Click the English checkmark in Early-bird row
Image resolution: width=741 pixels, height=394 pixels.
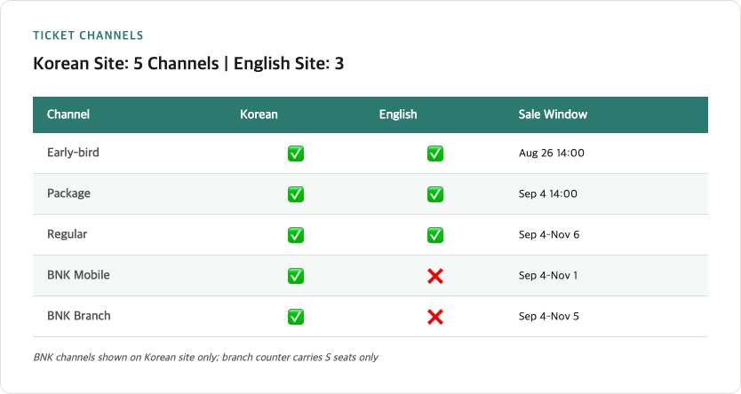tap(435, 154)
